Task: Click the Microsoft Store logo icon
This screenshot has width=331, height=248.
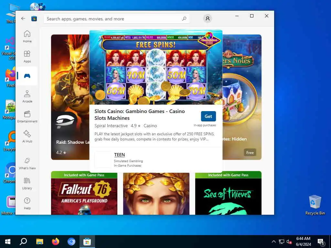Action: (34, 19)
